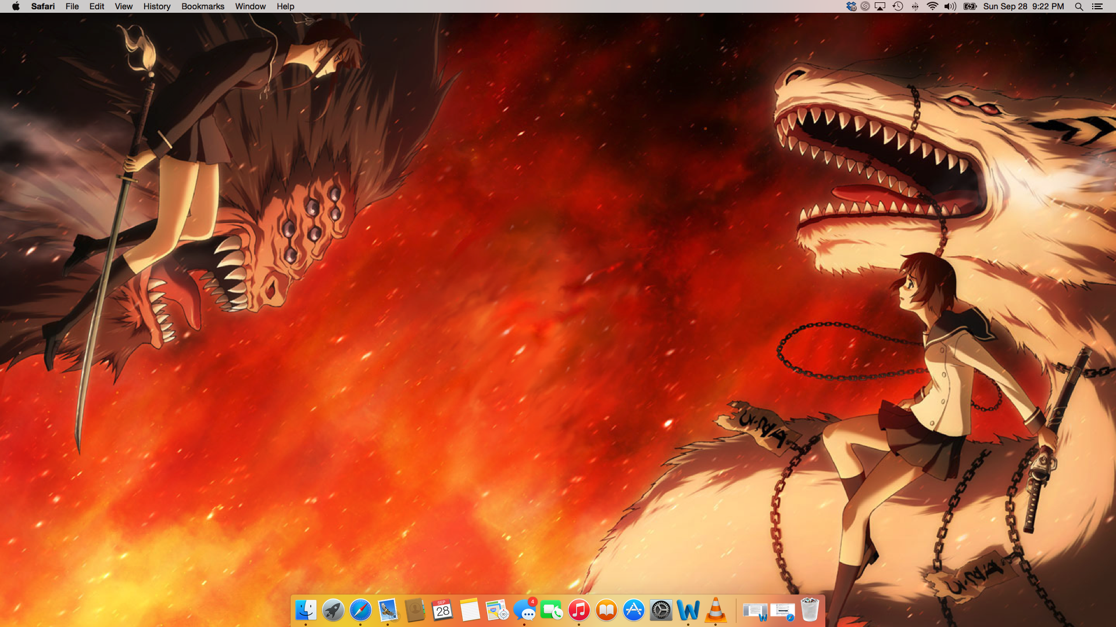
Task: Click the paused Dropbox menu bar icon
Action: point(852,6)
